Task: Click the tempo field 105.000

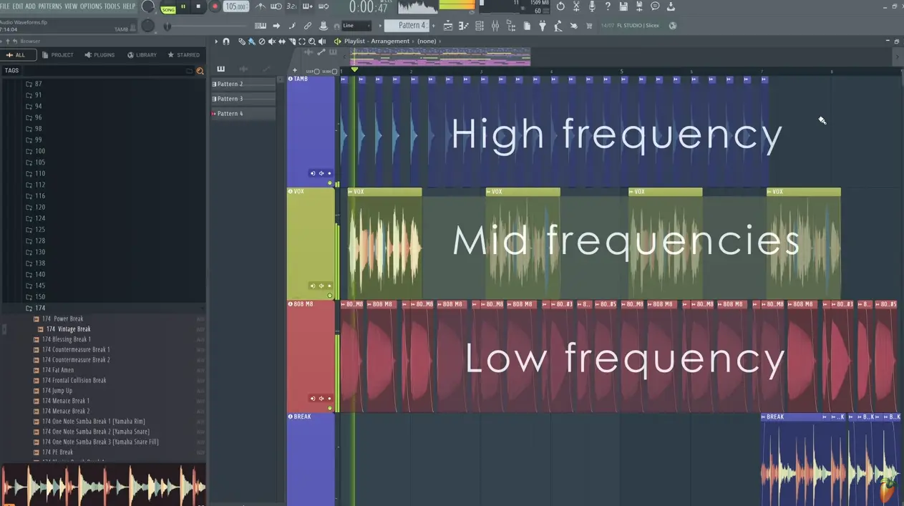Action: coord(235,6)
